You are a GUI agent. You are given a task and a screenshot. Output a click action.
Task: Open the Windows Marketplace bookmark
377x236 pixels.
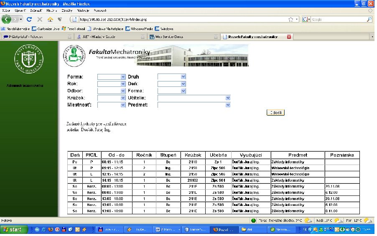coord(105,28)
